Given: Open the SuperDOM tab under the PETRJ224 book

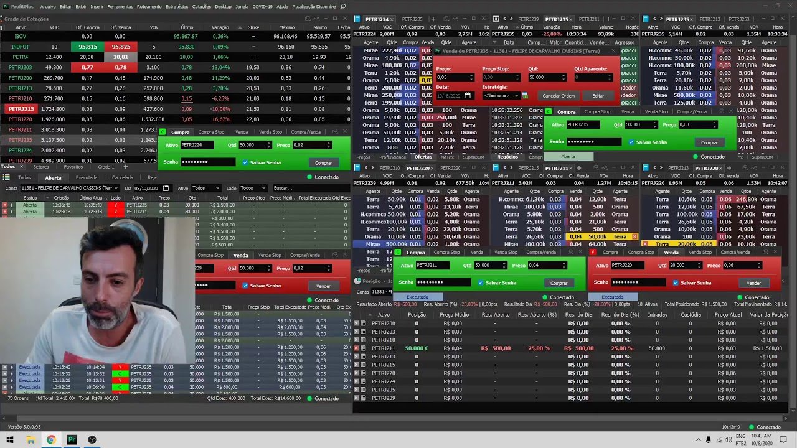Looking at the screenshot, I should [x=473, y=157].
